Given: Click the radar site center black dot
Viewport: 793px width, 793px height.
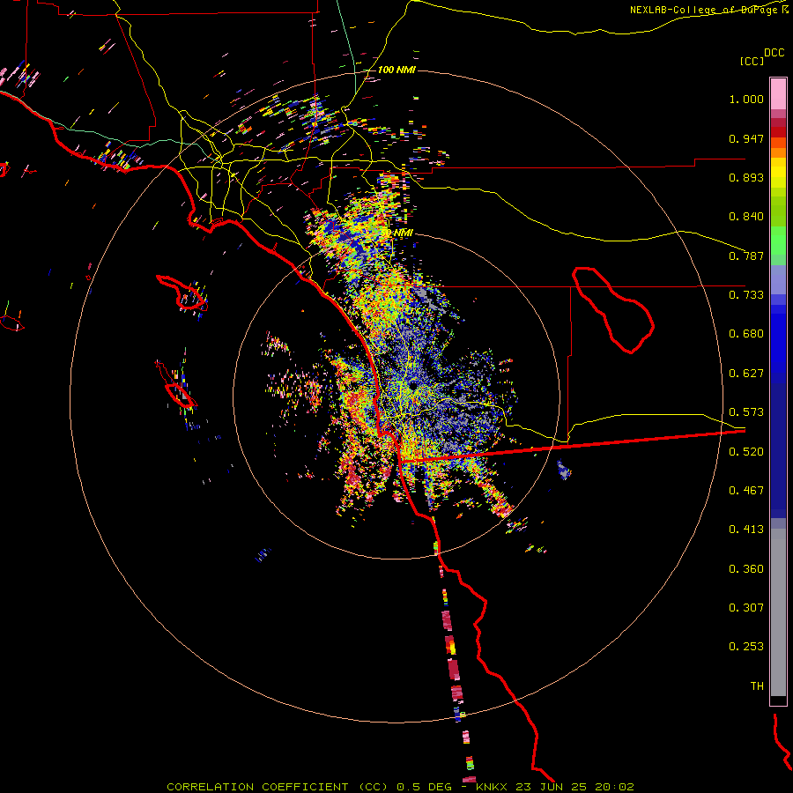Looking at the screenshot, I should pyautogui.click(x=413, y=386).
